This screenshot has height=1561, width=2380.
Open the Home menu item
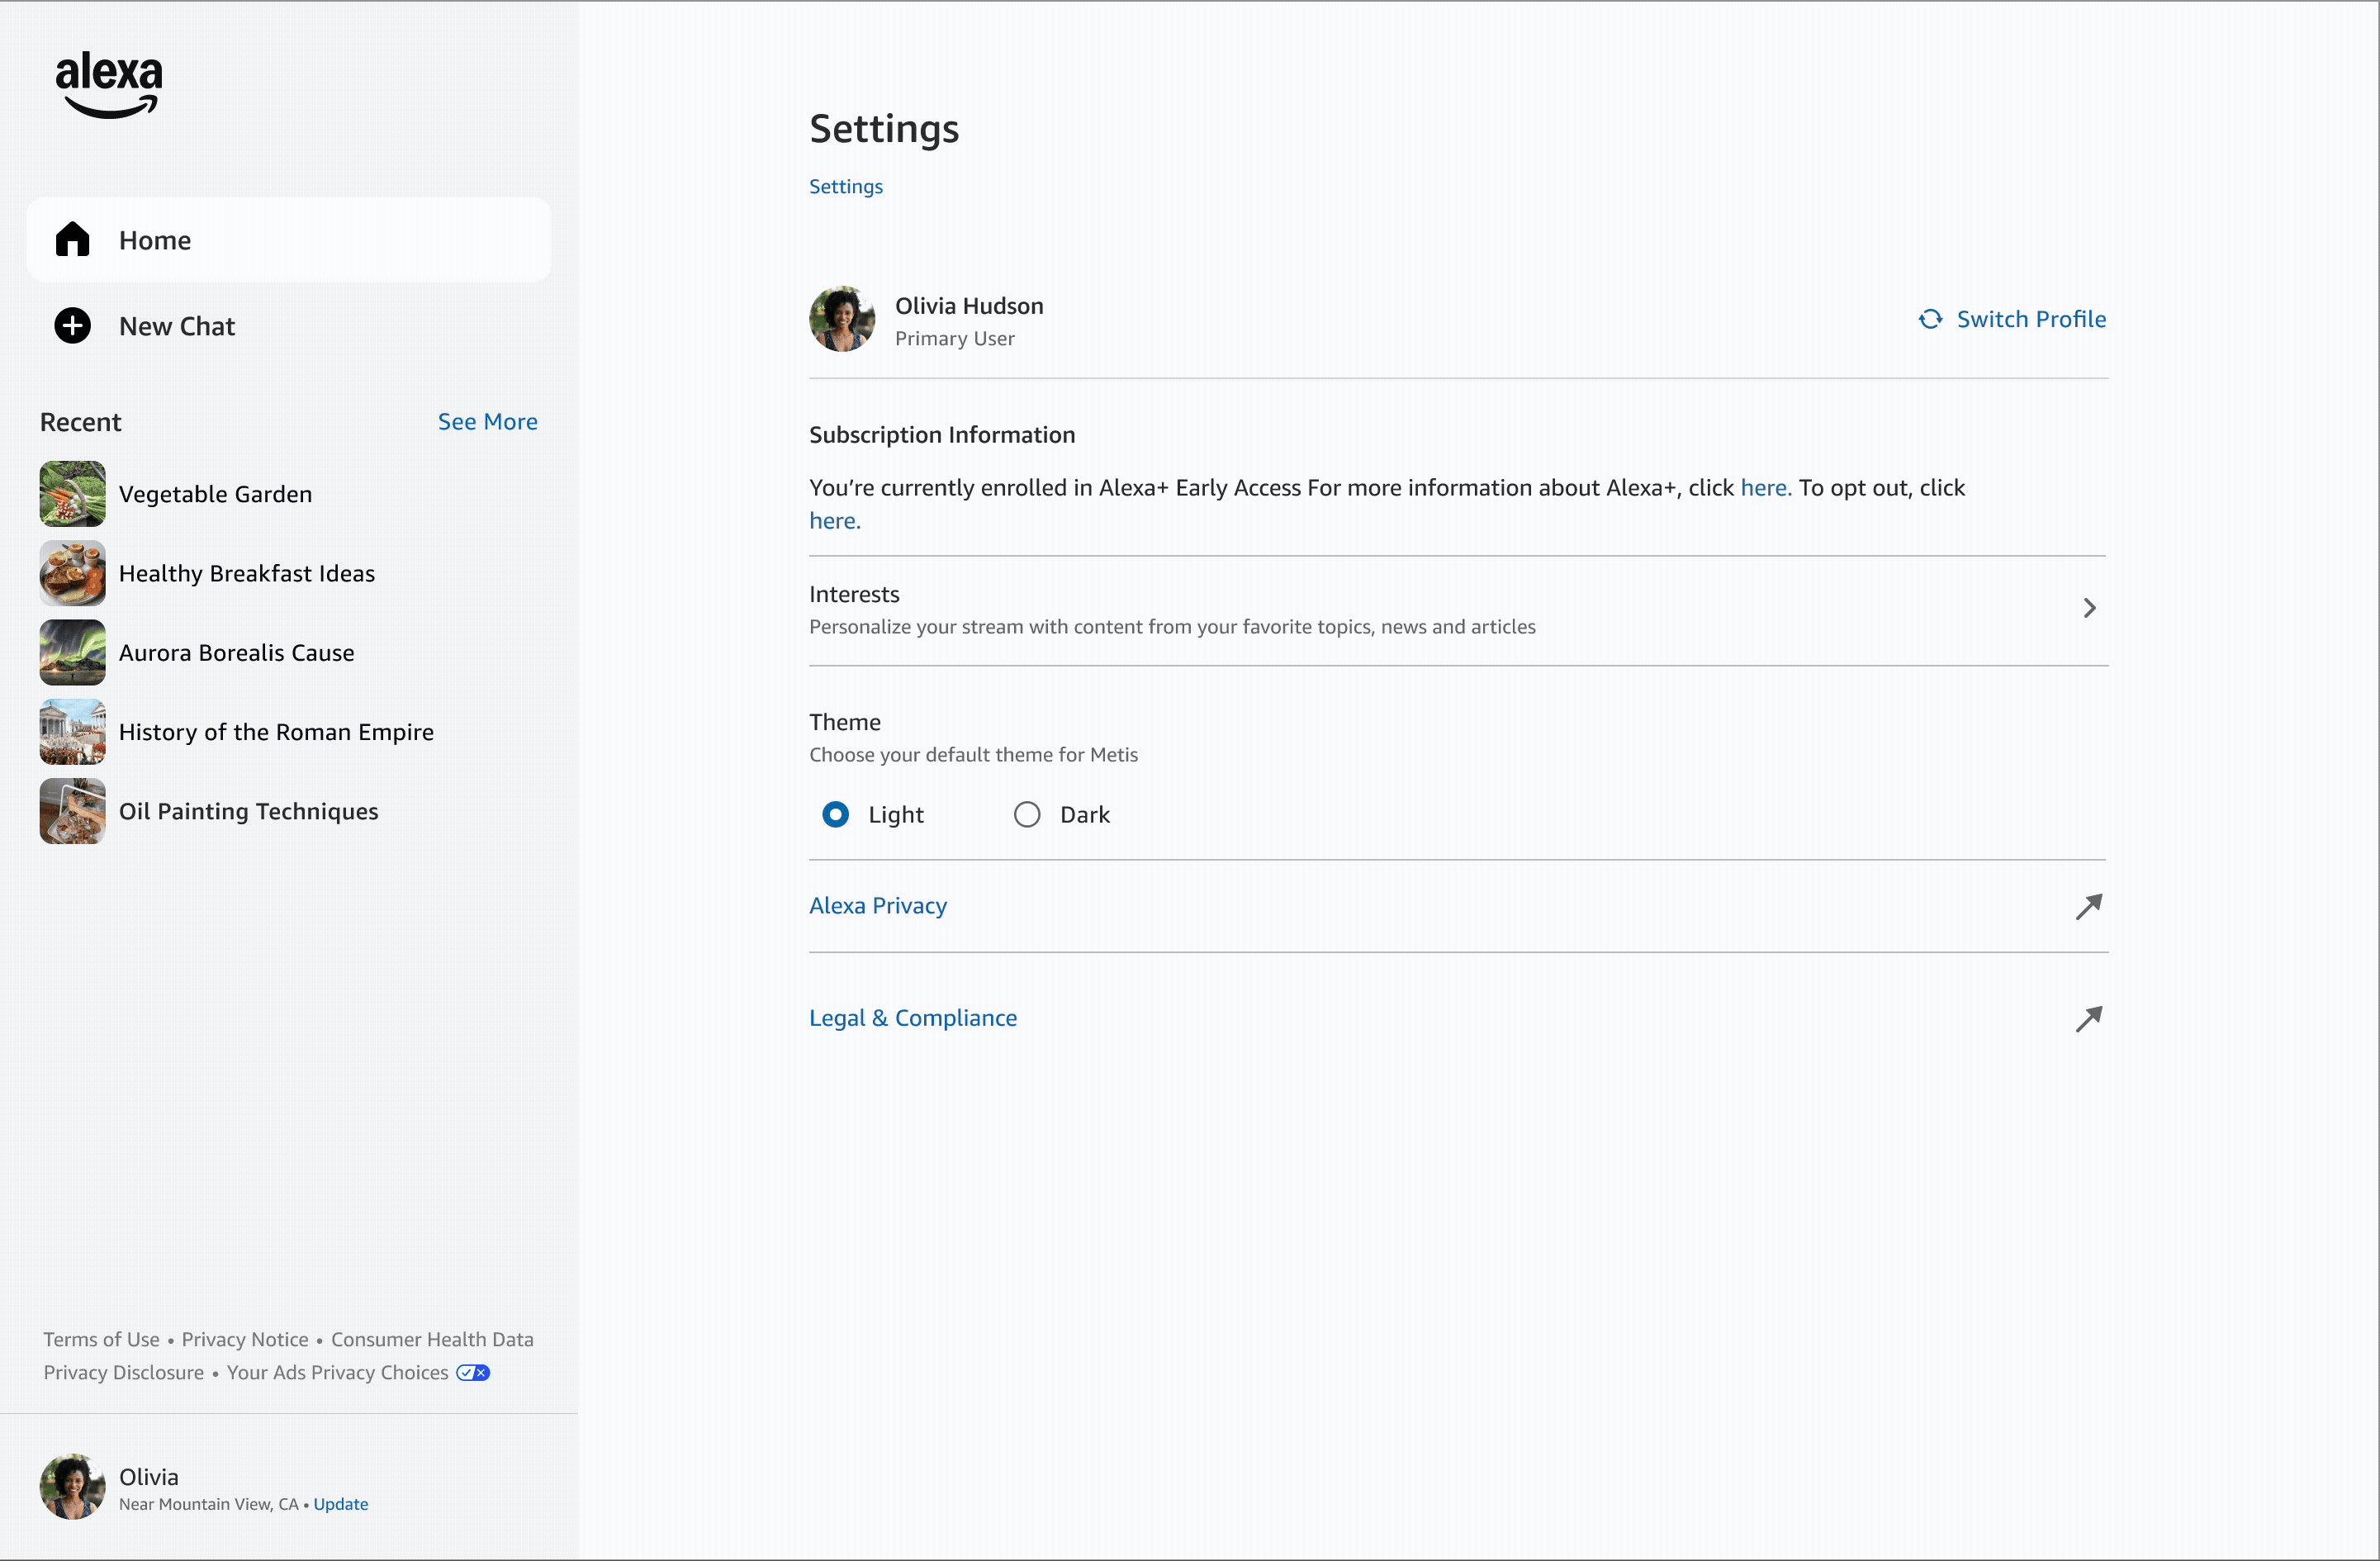(289, 240)
